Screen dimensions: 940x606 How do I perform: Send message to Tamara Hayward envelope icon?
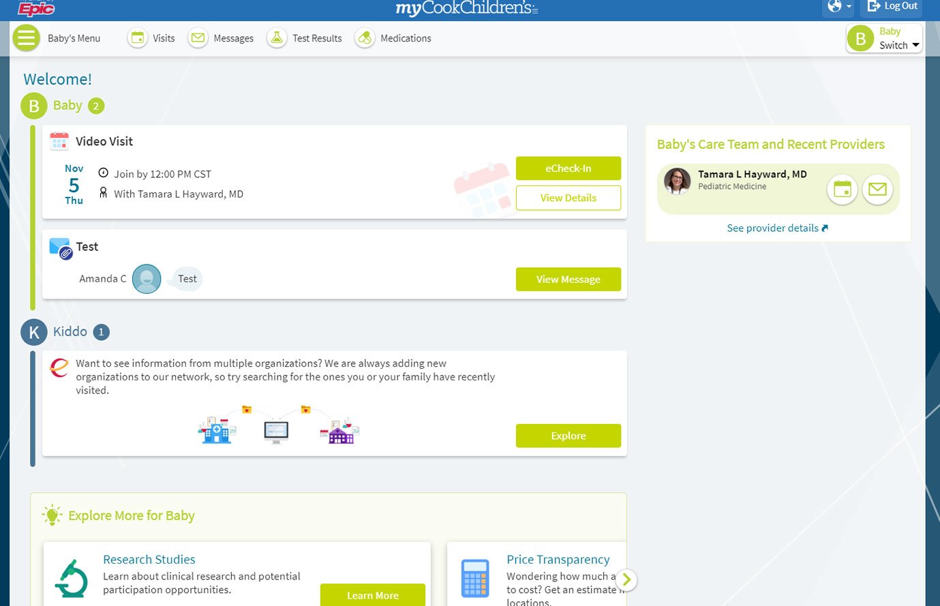pyautogui.click(x=877, y=190)
